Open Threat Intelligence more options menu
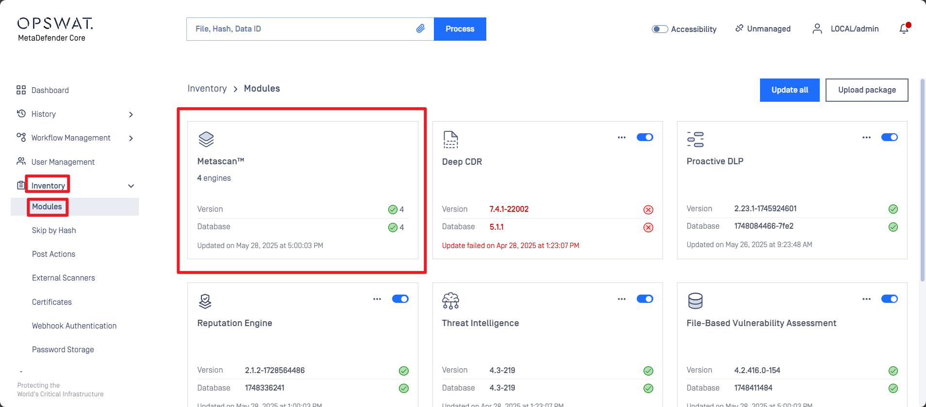This screenshot has width=926, height=407. (x=622, y=299)
